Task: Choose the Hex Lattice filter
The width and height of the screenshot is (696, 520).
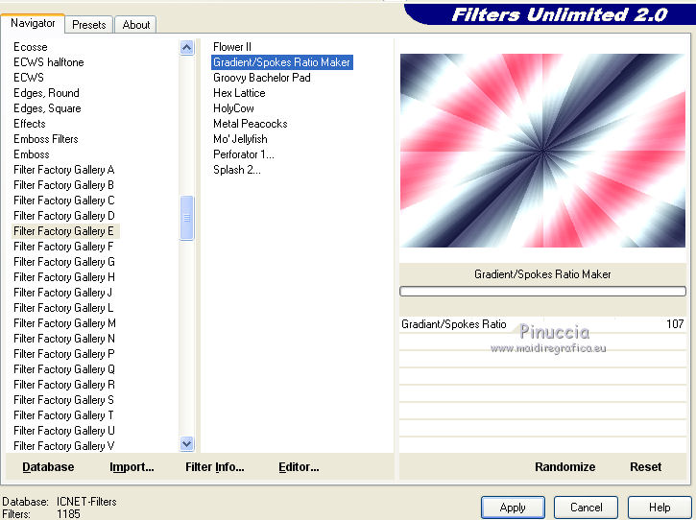Action: click(x=239, y=93)
